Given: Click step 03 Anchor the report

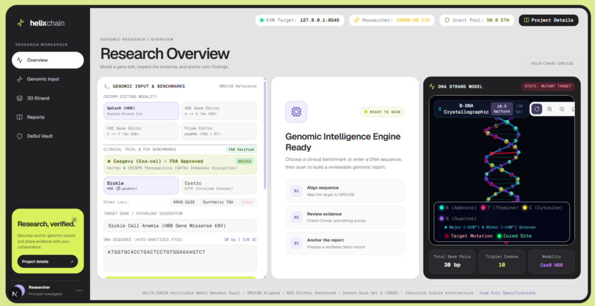Looking at the screenshot, I should pyautogui.click(x=345, y=243).
